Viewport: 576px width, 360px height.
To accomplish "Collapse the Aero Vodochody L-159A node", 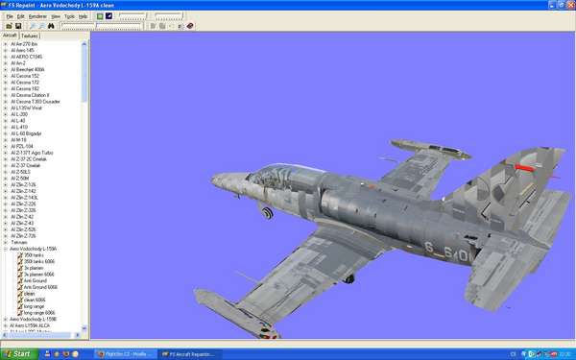I will point(5,249).
